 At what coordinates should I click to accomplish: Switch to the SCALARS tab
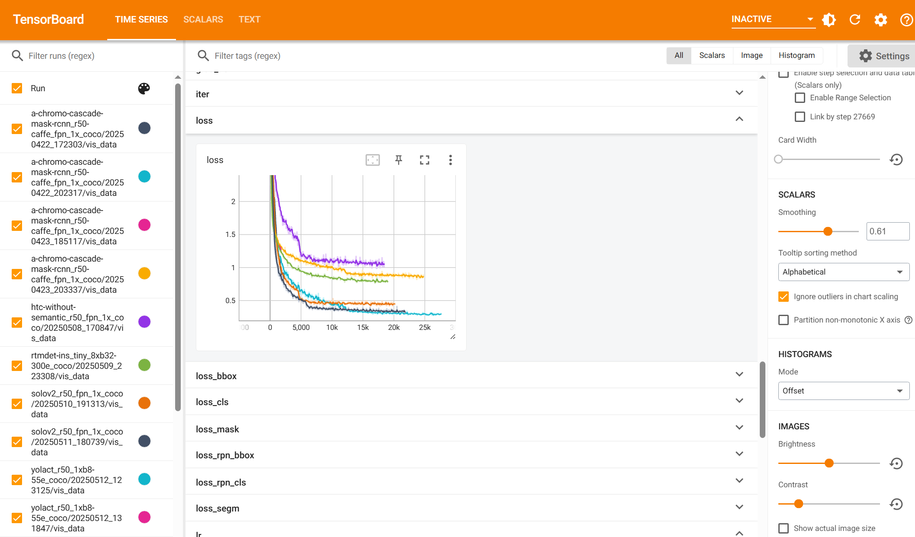coord(203,19)
